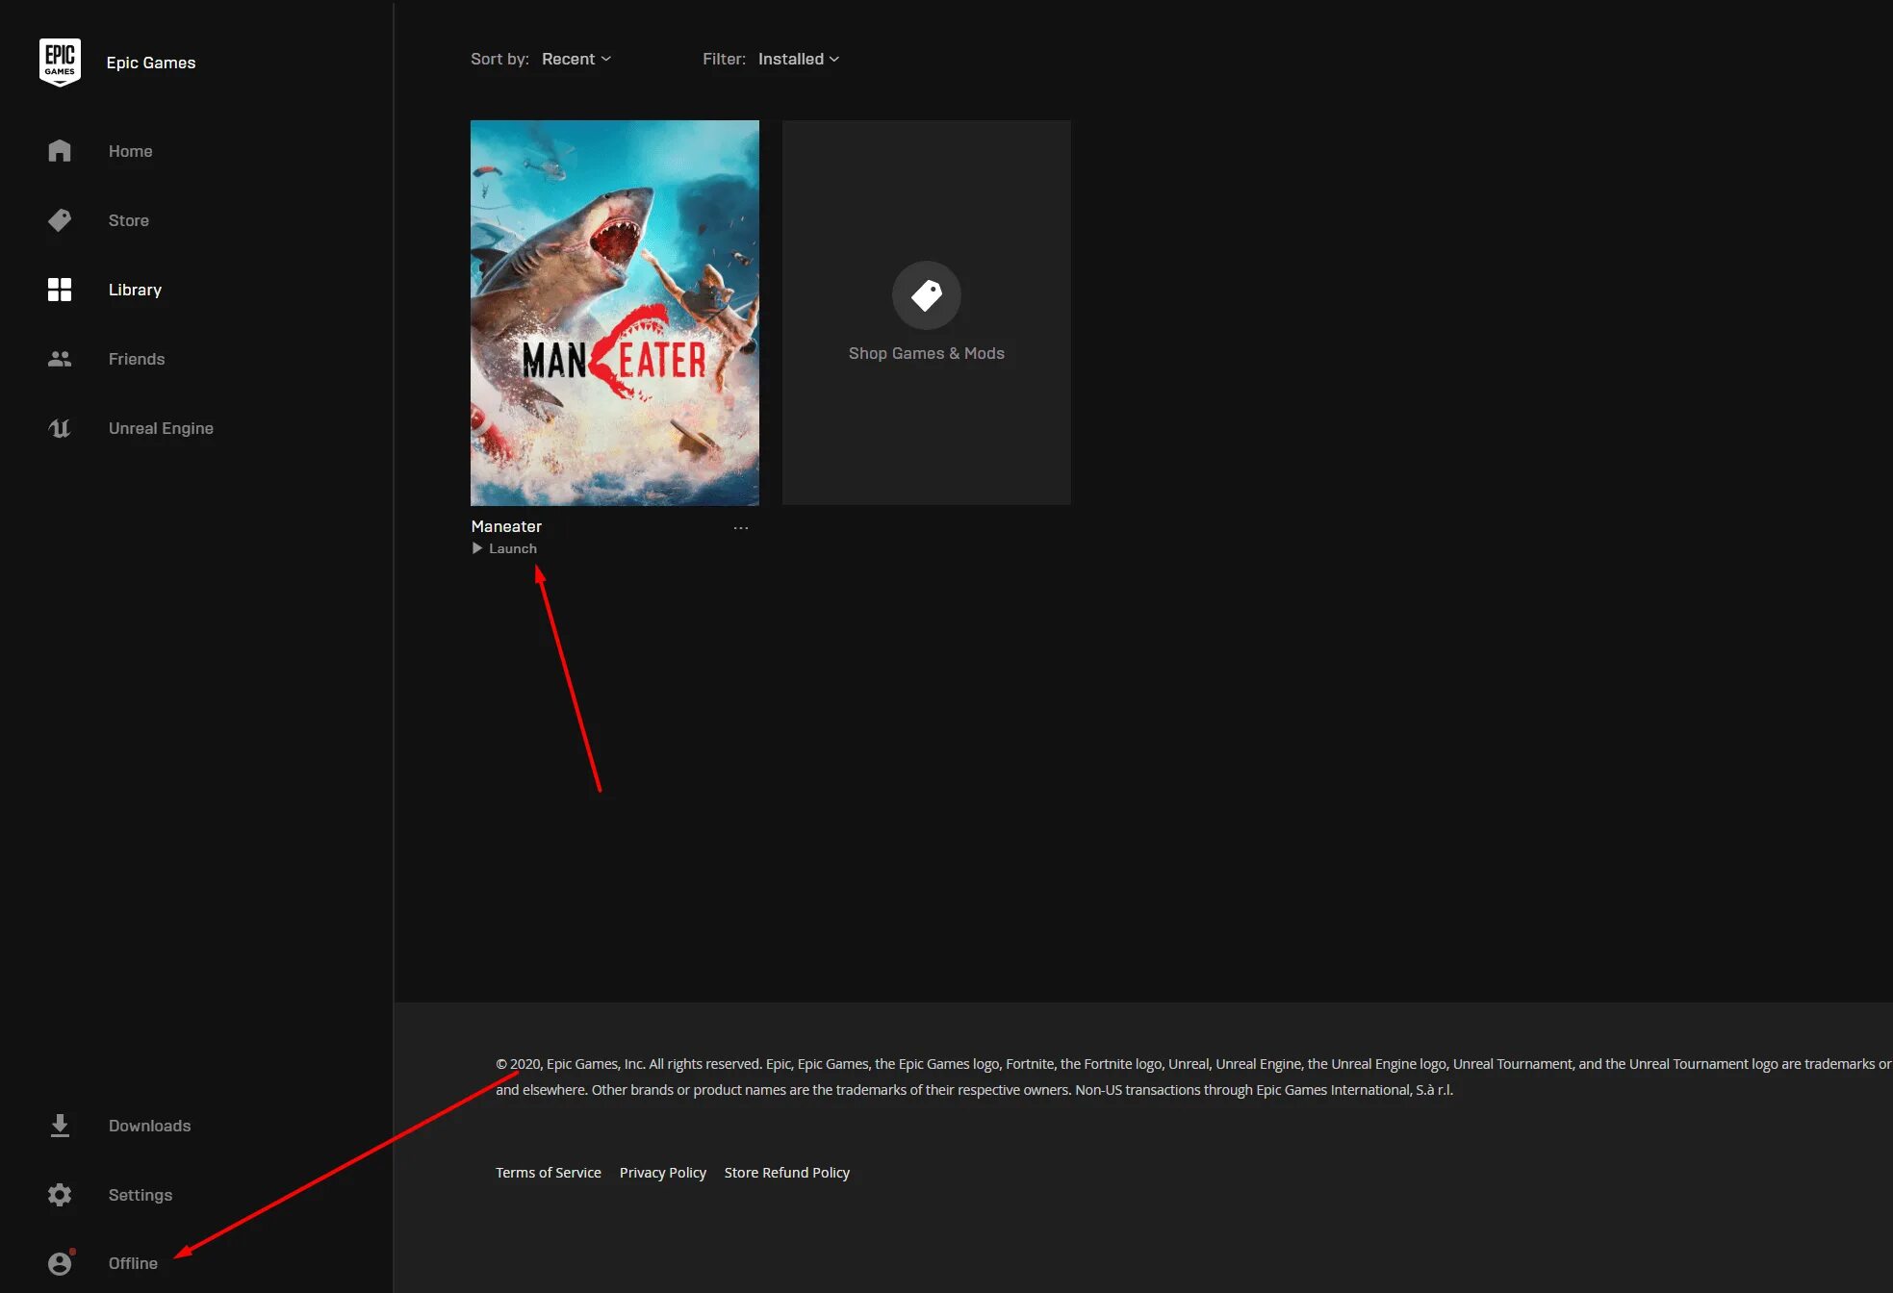This screenshot has width=1893, height=1293.
Task: Go to the Friends menu label
Action: tap(137, 359)
